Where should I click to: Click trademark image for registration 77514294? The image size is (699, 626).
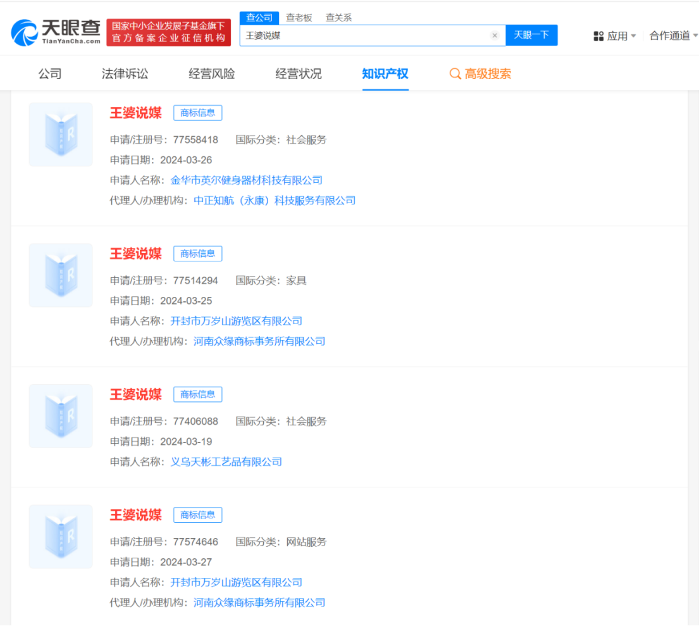(x=60, y=275)
